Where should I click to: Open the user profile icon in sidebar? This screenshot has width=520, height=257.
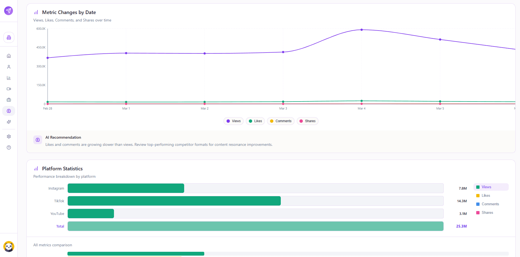pyautogui.click(x=9, y=67)
